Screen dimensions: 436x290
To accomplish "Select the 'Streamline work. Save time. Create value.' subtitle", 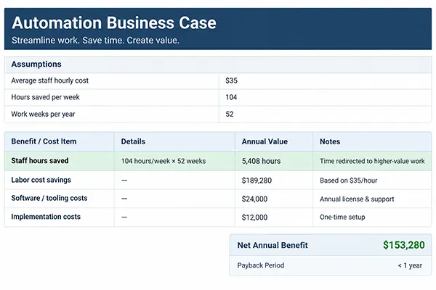I will point(95,41).
